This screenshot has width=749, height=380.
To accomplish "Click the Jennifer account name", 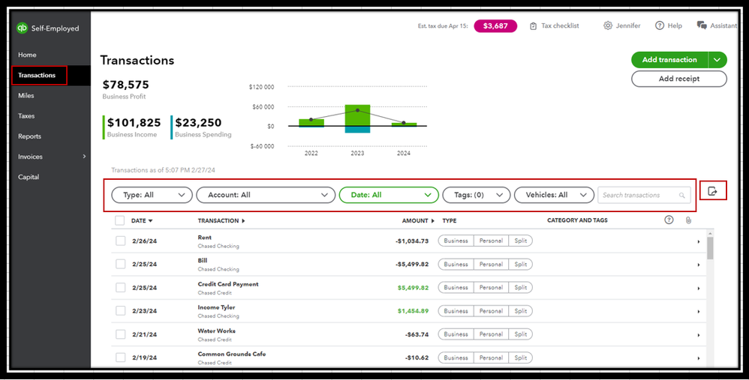I will pos(628,25).
